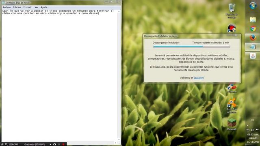Open the Formato menu in Bloc de notas
Screen dimensions: 260x146
tap(28, 7)
